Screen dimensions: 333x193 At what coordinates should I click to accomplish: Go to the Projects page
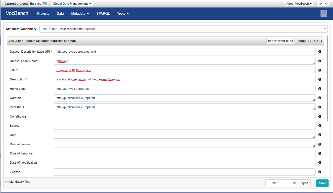coord(43,14)
